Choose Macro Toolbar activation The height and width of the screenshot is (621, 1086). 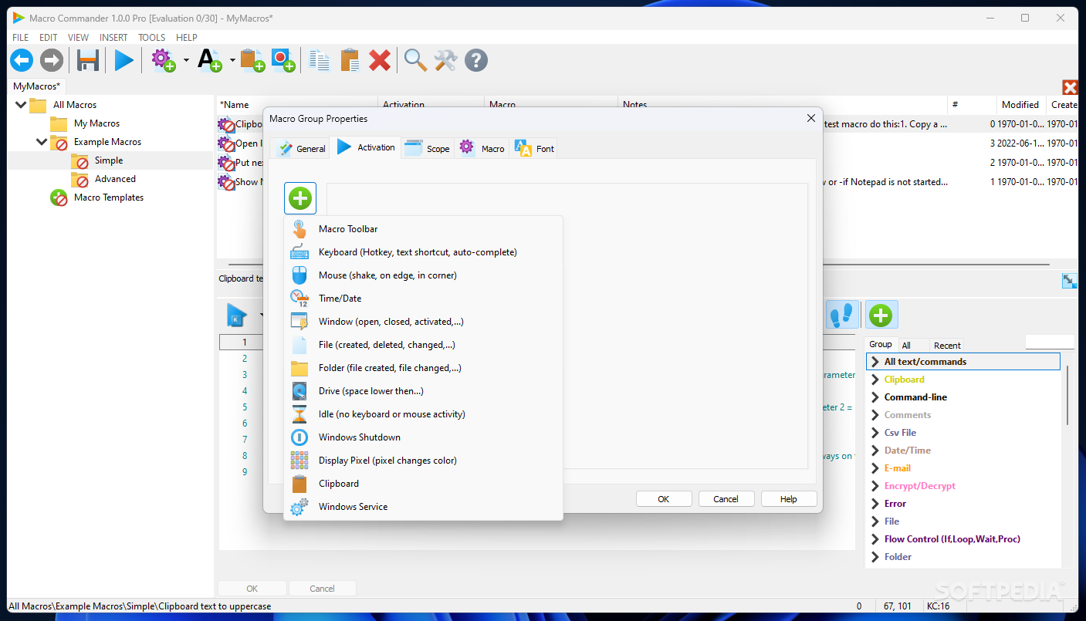tap(423, 229)
